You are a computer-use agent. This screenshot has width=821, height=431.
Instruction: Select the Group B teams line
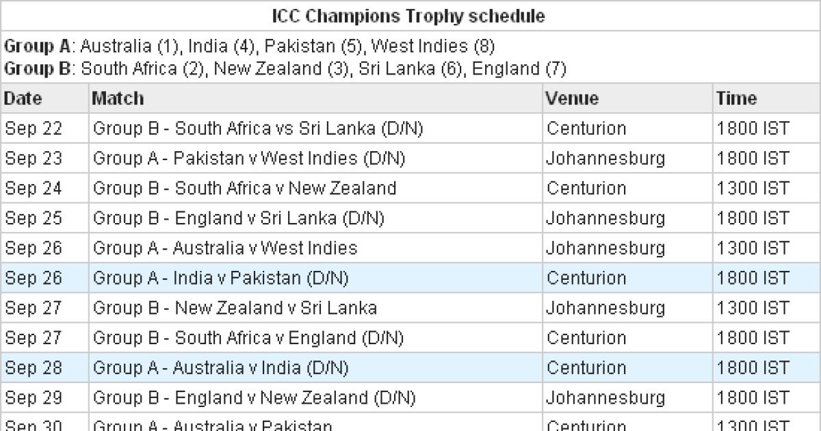click(285, 68)
